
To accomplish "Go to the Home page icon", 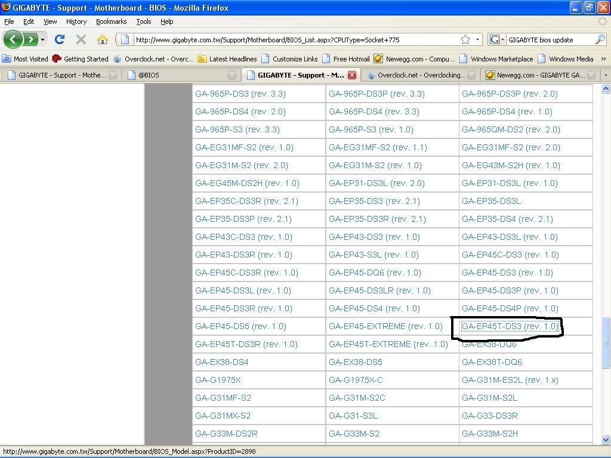I will point(103,39).
